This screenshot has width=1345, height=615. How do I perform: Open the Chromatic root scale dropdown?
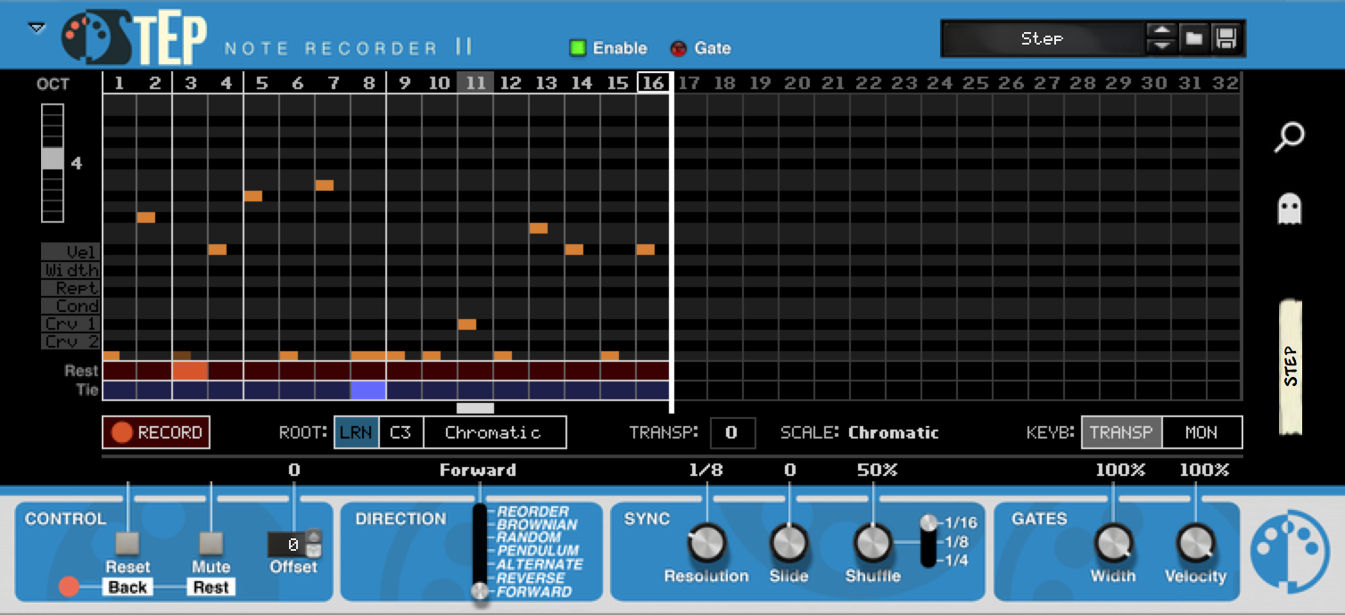494,432
